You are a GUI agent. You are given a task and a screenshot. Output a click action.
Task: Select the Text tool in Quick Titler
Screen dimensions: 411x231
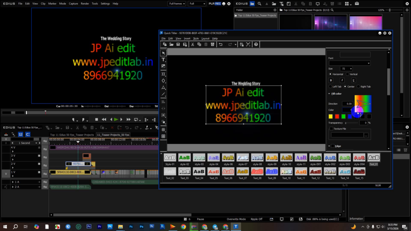163,60
